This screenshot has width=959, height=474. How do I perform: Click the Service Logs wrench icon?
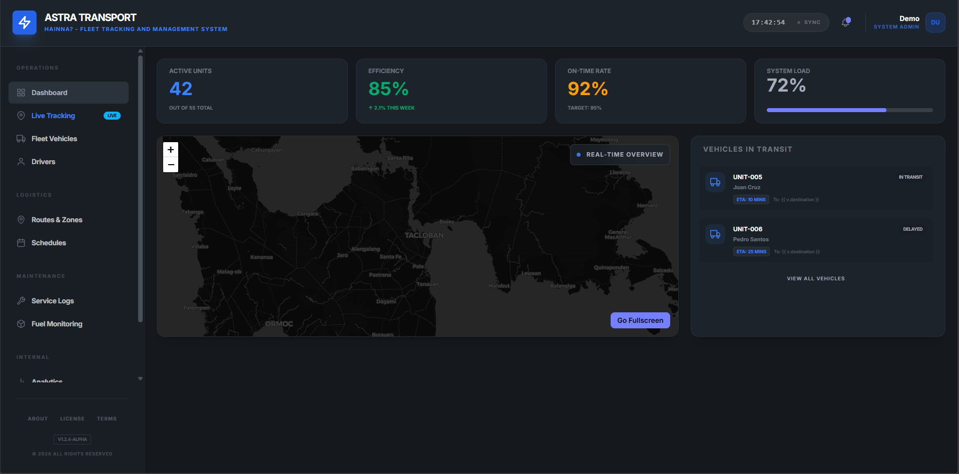tap(21, 301)
